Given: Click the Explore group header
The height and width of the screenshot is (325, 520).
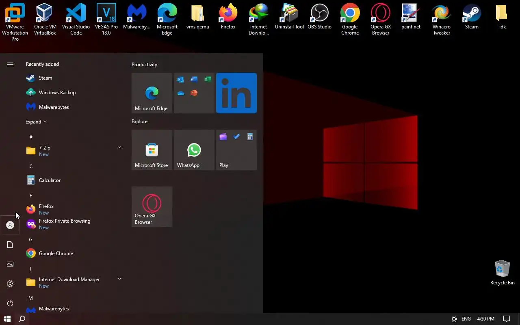Looking at the screenshot, I should pyautogui.click(x=139, y=121).
